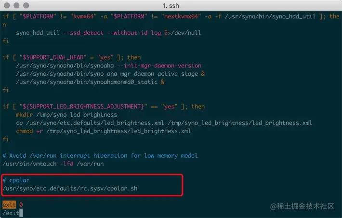This screenshot has width=342, height=218.
Task: Click the 'mkdir /tmp/syno_led_brightness' line
Action: coord(66,115)
